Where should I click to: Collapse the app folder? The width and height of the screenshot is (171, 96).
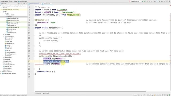point(3,13)
